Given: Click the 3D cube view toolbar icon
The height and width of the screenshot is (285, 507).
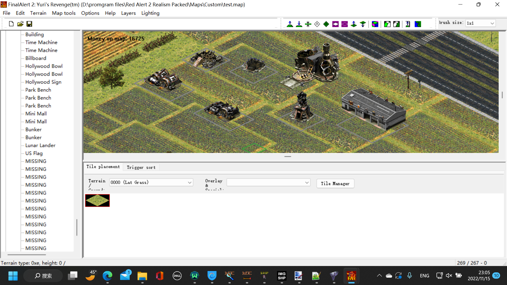Looking at the screenshot, I should tap(375, 24).
